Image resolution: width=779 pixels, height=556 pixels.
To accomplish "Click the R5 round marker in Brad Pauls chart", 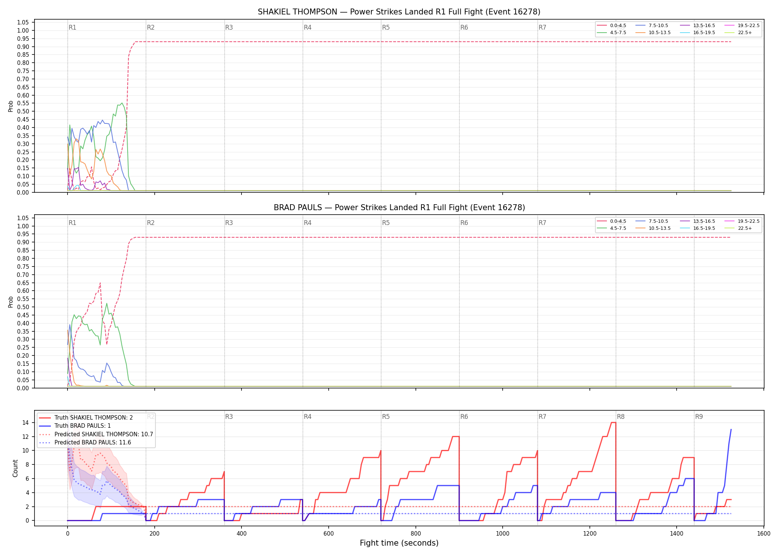I will (386, 223).
